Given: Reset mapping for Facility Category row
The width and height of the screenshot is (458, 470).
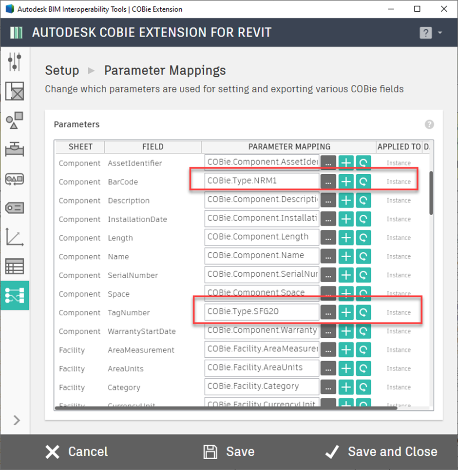Looking at the screenshot, I should click(x=363, y=387).
